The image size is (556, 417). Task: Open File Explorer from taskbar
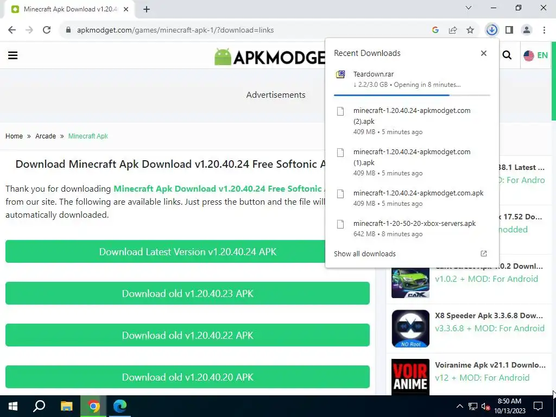[x=66, y=406]
